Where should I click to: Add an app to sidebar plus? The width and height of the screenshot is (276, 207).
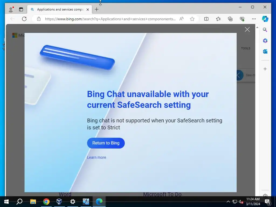click(x=265, y=69)
